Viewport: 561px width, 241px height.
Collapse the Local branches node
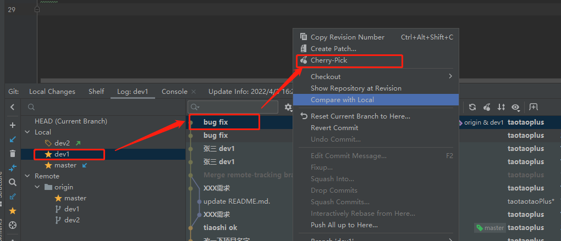coord(27,132)
